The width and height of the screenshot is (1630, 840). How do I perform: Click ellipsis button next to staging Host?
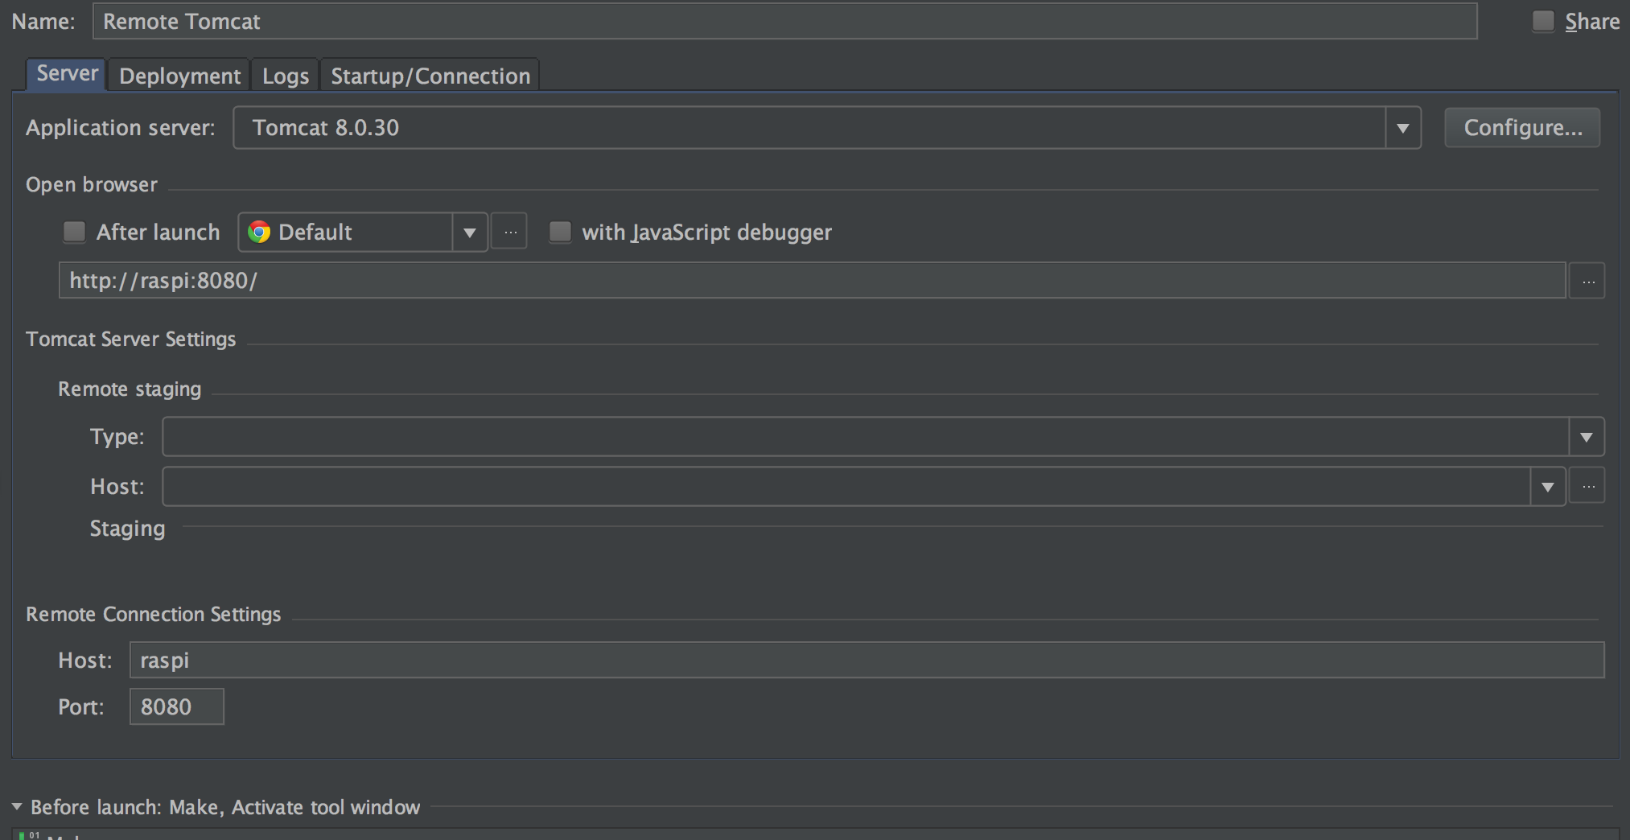(x=1587, y=486)
